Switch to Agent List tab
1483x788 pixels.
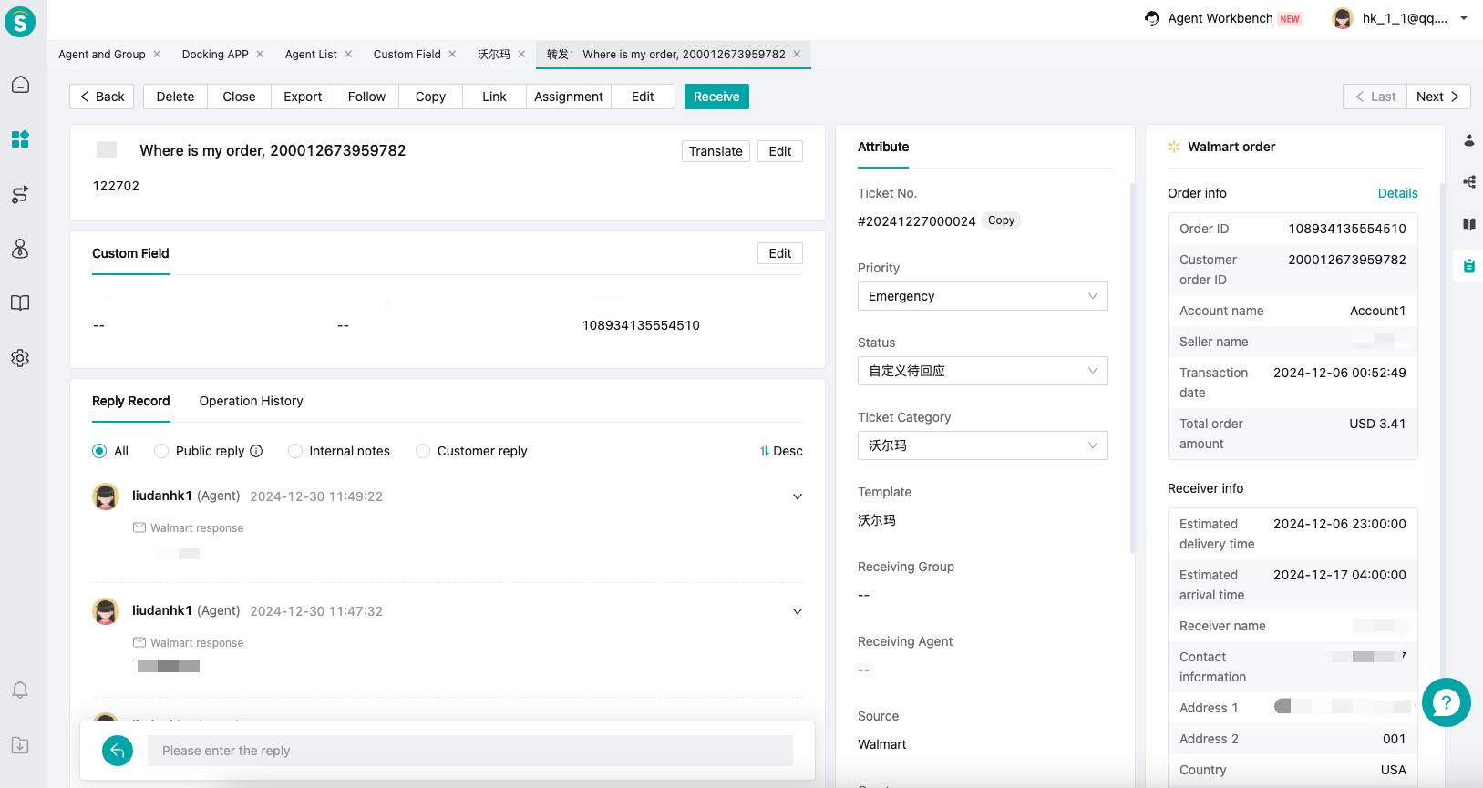tap(311, 55)
